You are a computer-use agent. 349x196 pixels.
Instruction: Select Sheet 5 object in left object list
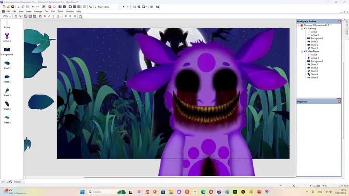point(7,119)
